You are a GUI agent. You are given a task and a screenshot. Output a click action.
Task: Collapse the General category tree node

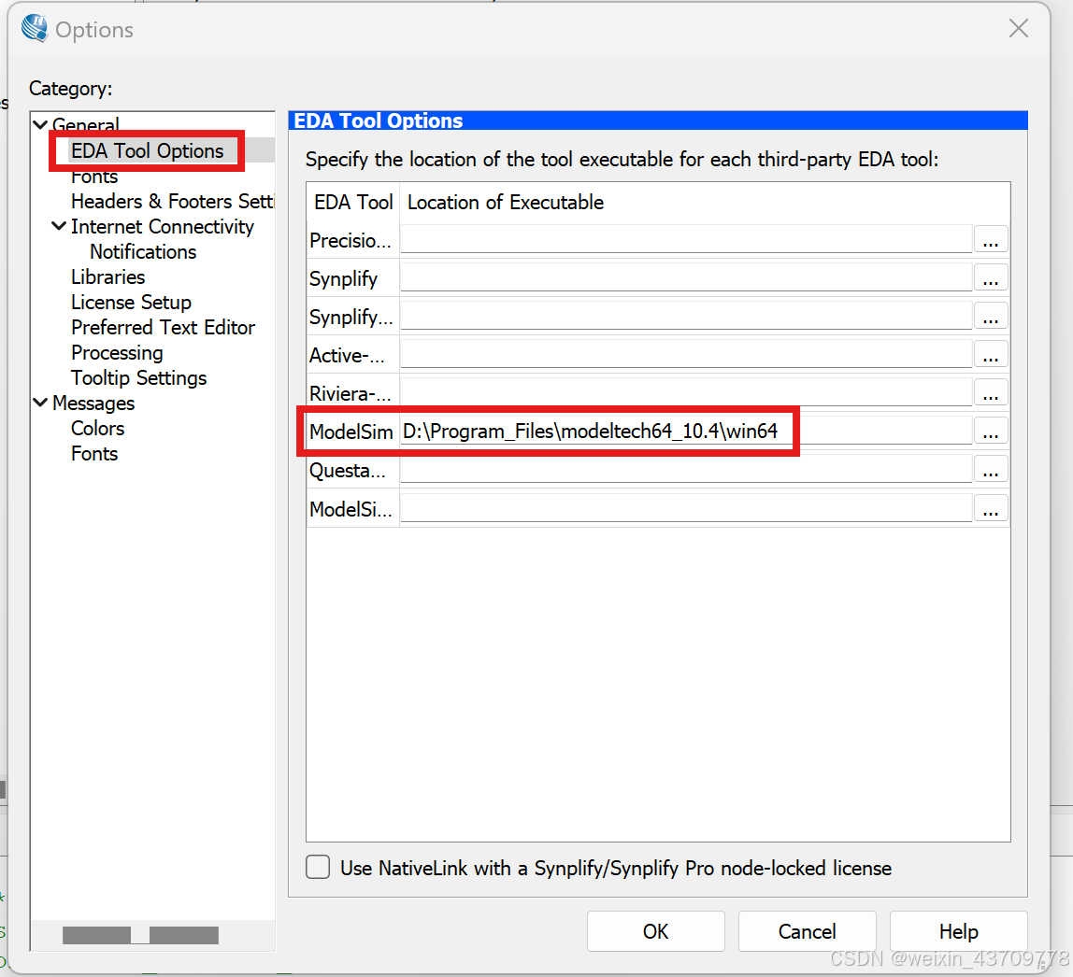point(40,124)
